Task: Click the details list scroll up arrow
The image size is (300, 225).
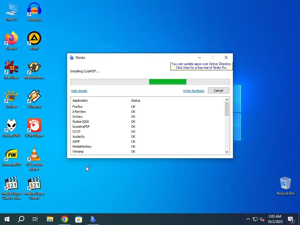Action: click(x=227, y=100)
